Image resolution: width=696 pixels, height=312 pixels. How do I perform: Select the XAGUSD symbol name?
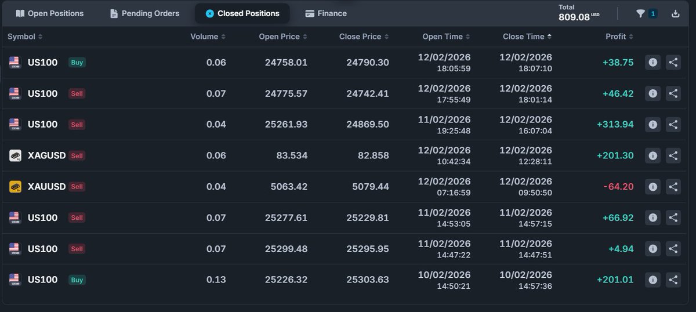tap(46, 155)
